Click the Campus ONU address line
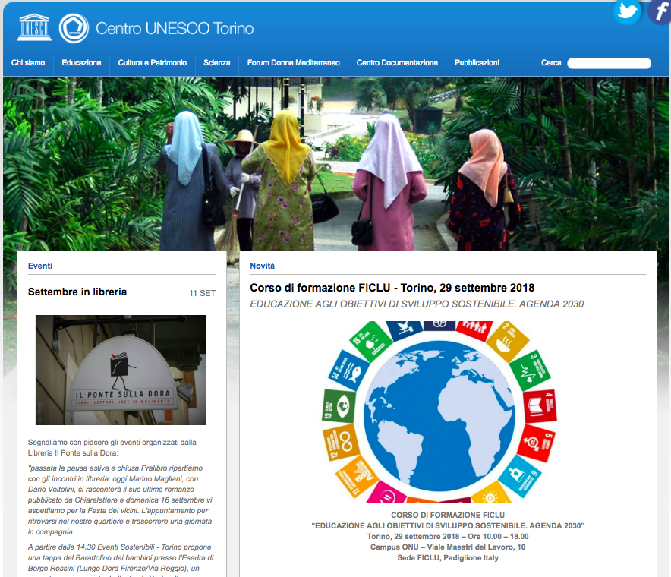The image size is (671, 577). pyautogui.click(x=448, y=547)
